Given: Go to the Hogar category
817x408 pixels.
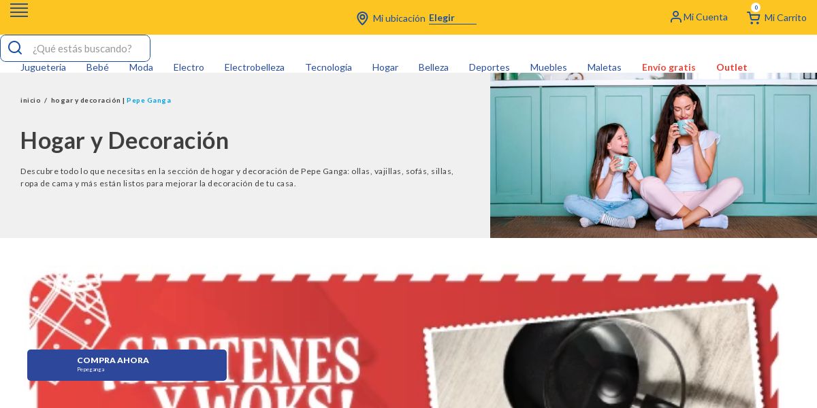Looking at the screenshot, I should pos(385,67).
